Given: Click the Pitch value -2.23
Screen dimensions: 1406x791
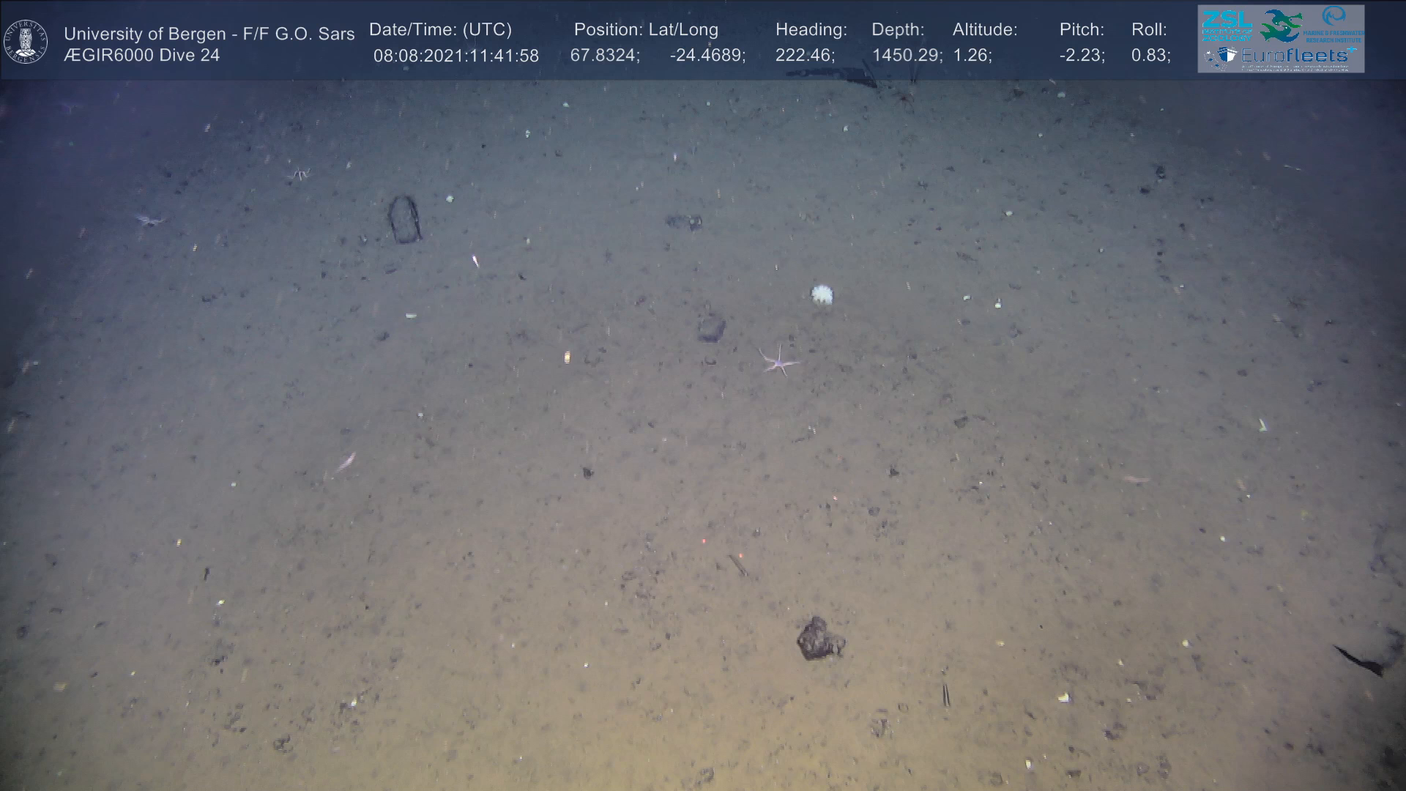Looking at the screenshot, I should (x=1082, y=56).
